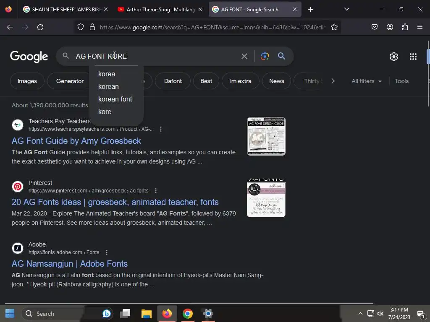This screenshot has height=322, width=430.
Task: Open the All filters dropdown
Action: [366, 81]
